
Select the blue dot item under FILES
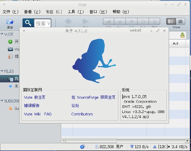click(x=11, y=86)
